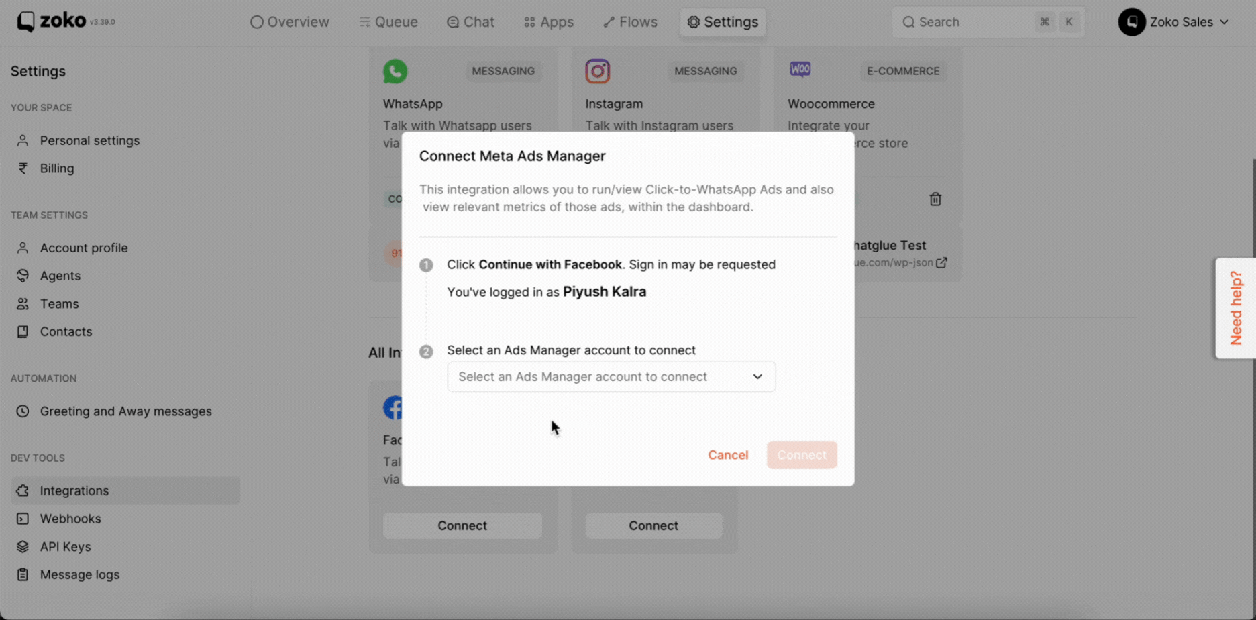Viewport: 1256px width, 620px height.
Task: Click the search magnifier icon
Action: 908,22
